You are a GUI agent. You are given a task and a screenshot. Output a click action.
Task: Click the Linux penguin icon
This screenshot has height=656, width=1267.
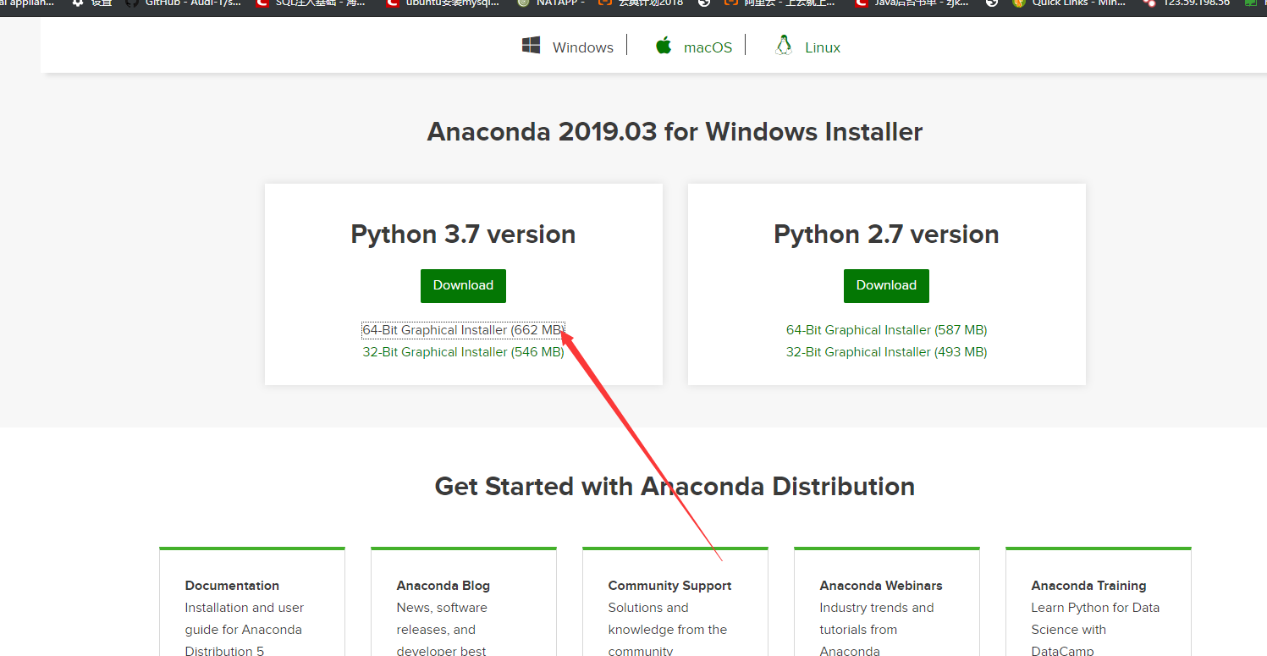click(784, 45)
